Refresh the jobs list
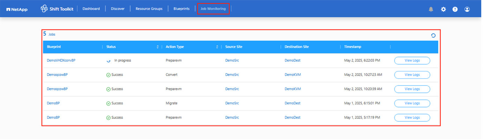Viewport: 483px width, 140px height. (x=433, y=35)
